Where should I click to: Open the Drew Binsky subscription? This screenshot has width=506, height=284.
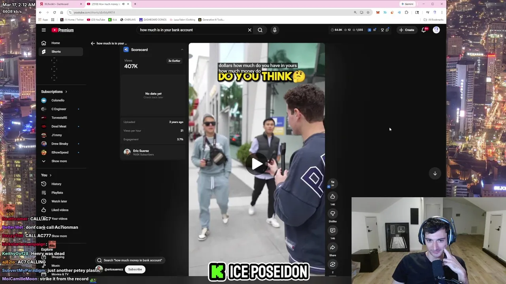pyautogui.click(x=61, y=144)
